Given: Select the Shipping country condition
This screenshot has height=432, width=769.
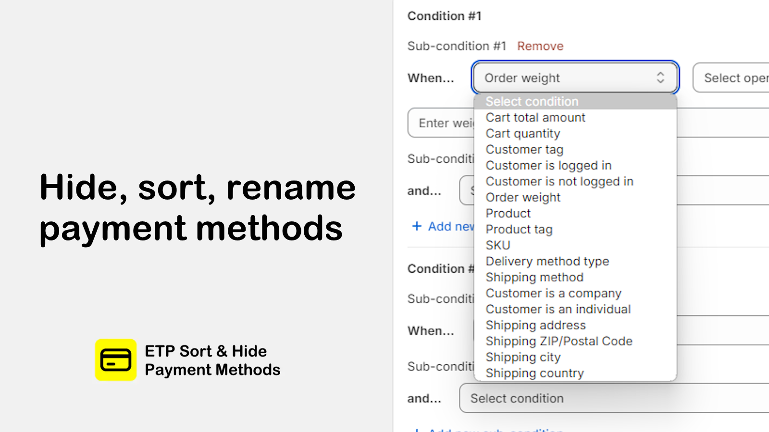Looking at the screenshot, I should pyautogui.click(x=534, y=373).
